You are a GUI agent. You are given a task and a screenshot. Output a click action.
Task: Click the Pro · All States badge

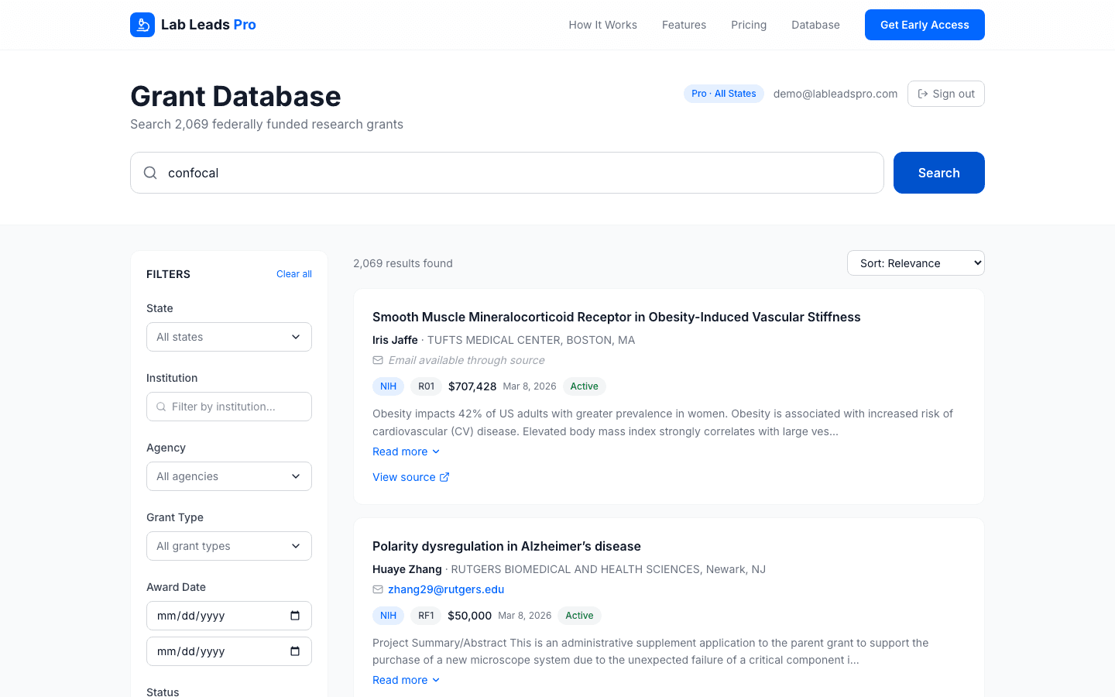[x=724, y=94]
